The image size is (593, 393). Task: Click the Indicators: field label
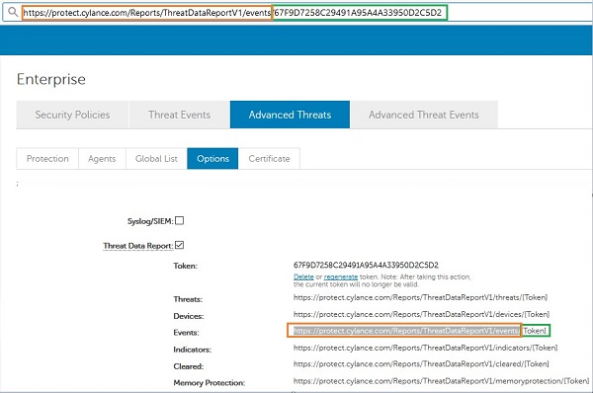(x=192, y=350)
